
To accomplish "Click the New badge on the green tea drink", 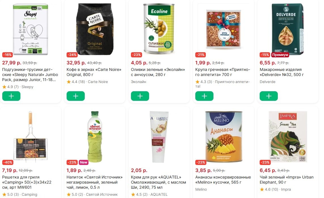I will pos(83,162).
